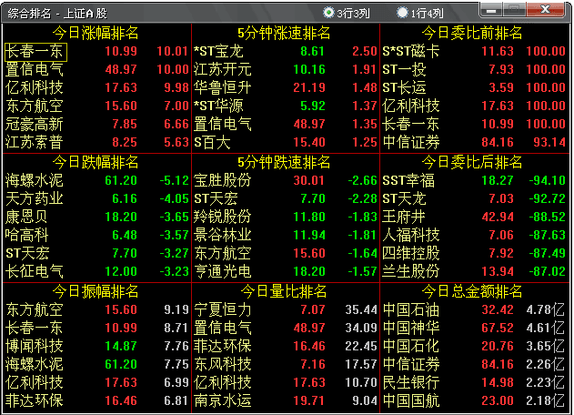This screenshot has height=415, width=574.
Task: Select 兰生股份 stock row
Action: click(x=475, y=271)
